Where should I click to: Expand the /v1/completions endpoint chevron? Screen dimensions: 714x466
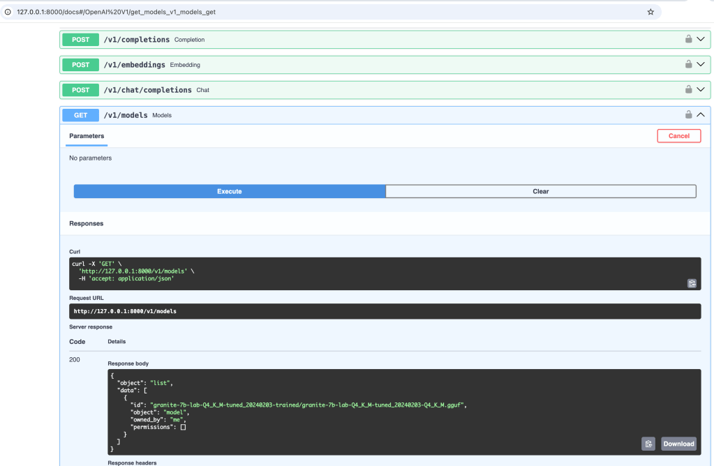point(701,39)
